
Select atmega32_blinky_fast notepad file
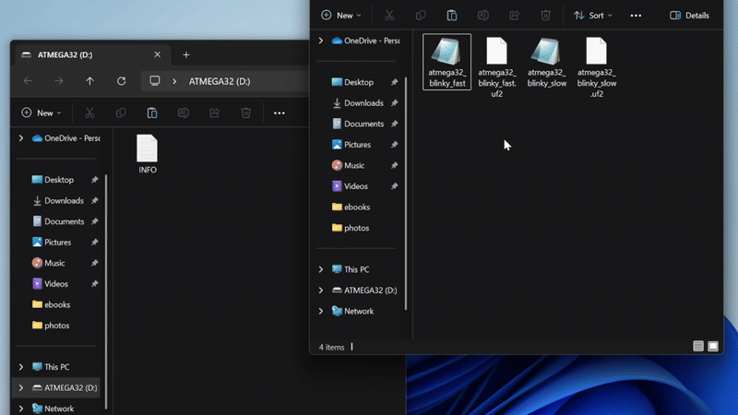[447, 62]
